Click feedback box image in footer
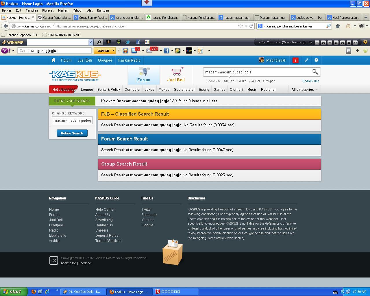370x296 pixels. tap(173, 252)
